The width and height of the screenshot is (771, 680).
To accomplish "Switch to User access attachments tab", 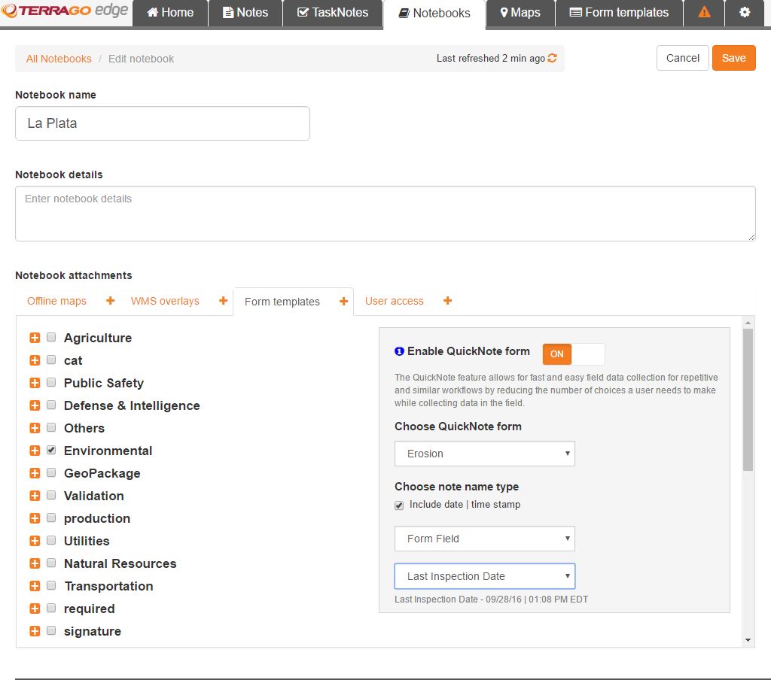I will click(394, 301).
